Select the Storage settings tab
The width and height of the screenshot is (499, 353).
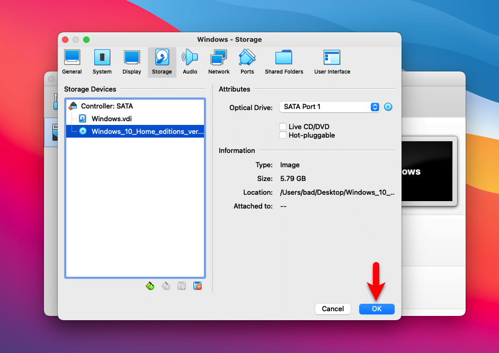(162, 62)
